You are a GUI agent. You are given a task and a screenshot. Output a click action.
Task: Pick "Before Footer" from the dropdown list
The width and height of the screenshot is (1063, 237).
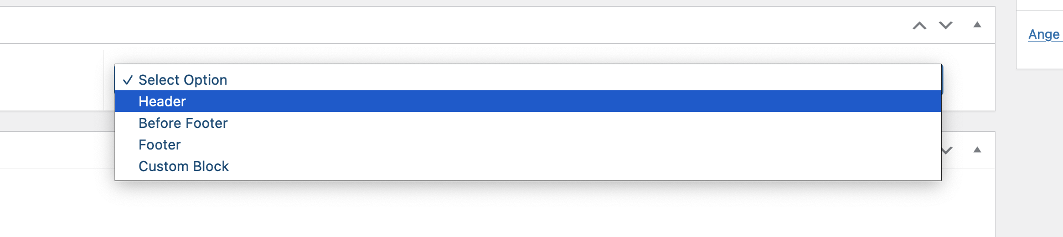point(183,123)
